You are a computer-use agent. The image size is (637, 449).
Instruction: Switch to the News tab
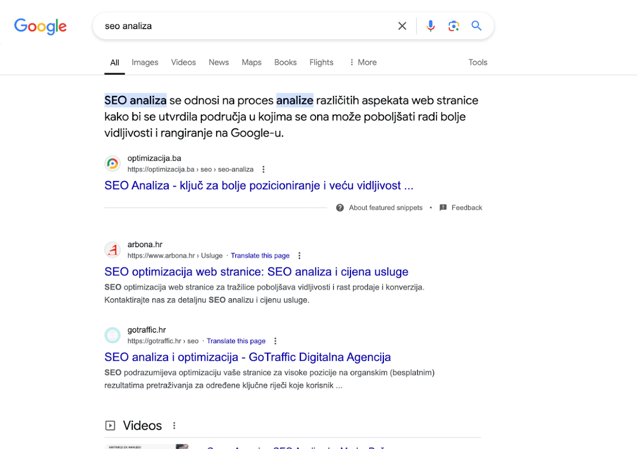(219, 62)
